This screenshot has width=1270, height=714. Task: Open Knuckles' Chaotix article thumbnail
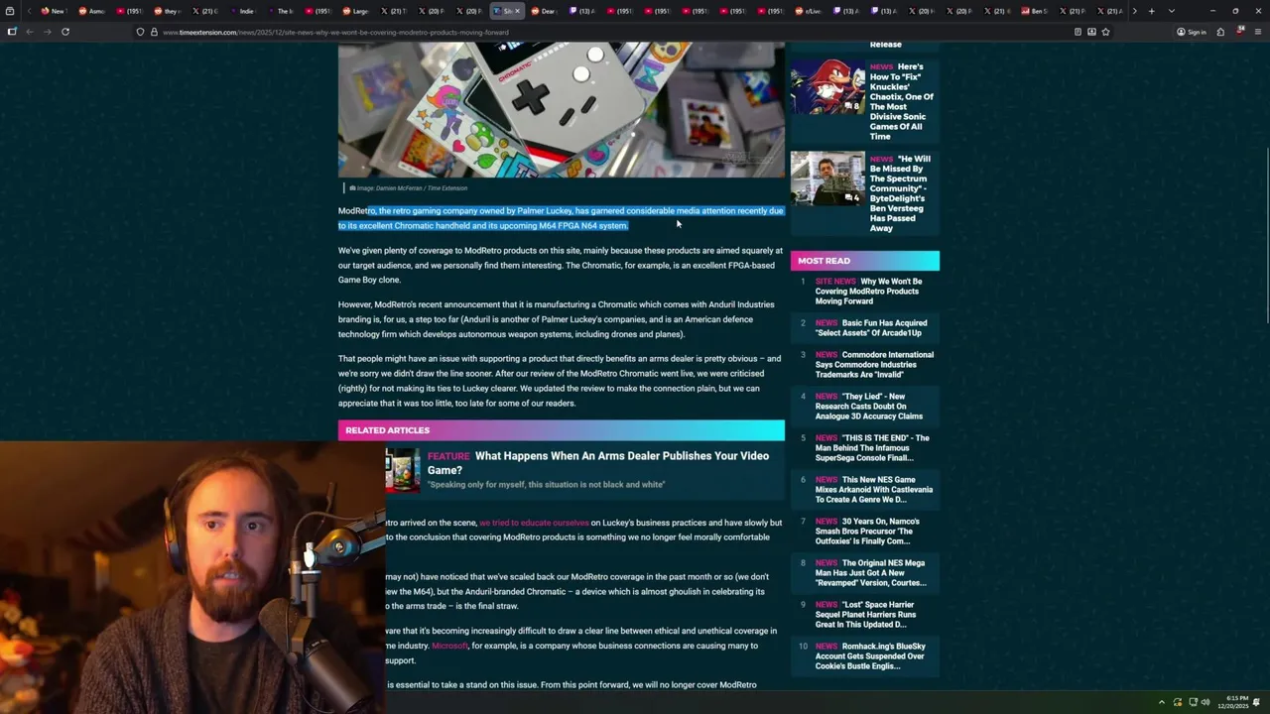[827, 86]
